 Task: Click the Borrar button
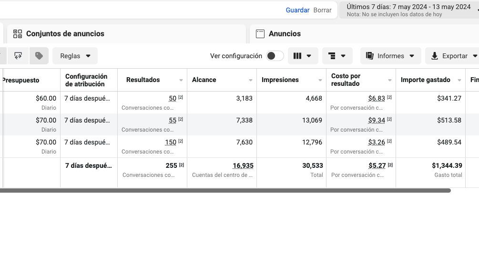click(x=322, y=10)
